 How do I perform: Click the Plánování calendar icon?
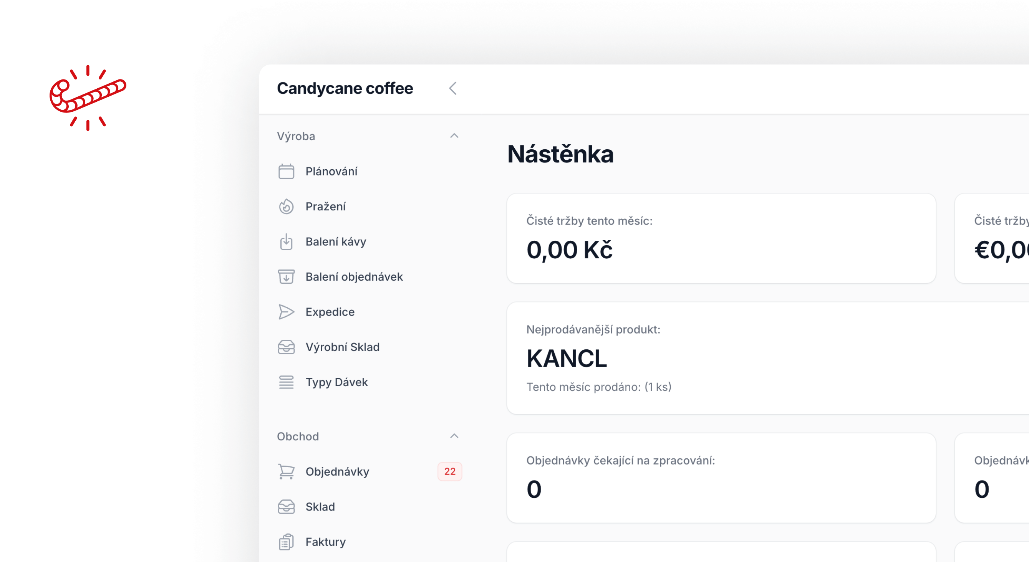coord(286,172)
